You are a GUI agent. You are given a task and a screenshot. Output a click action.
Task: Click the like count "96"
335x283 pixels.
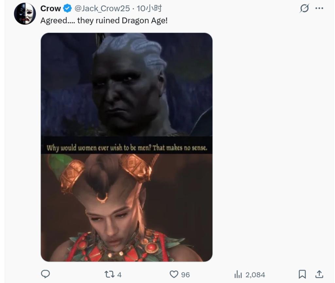[185, 274]
